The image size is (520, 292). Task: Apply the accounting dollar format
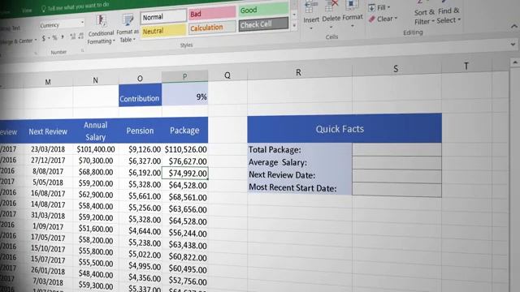pyautogui.click(x=44, y=38)
